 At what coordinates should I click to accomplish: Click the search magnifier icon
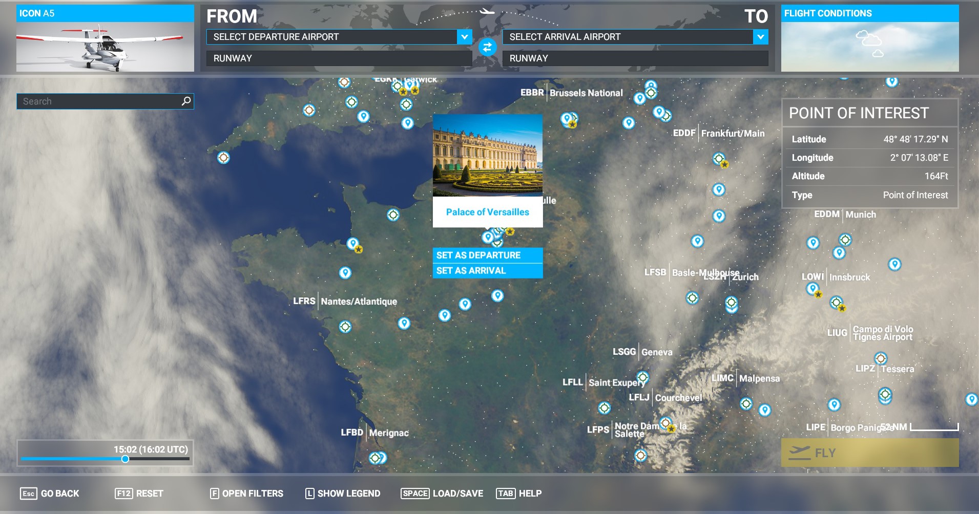pyautogui.click(x=186, y=101)
